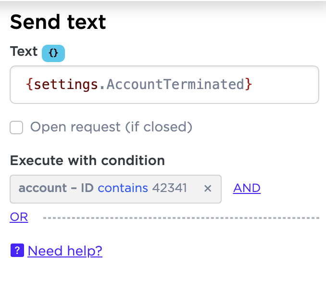Click the dashed line beside OR
This screenshot has width=326, height=282.
[181, 218]
